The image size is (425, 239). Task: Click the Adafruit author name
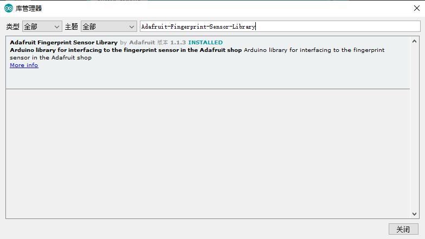coord(142,42)
